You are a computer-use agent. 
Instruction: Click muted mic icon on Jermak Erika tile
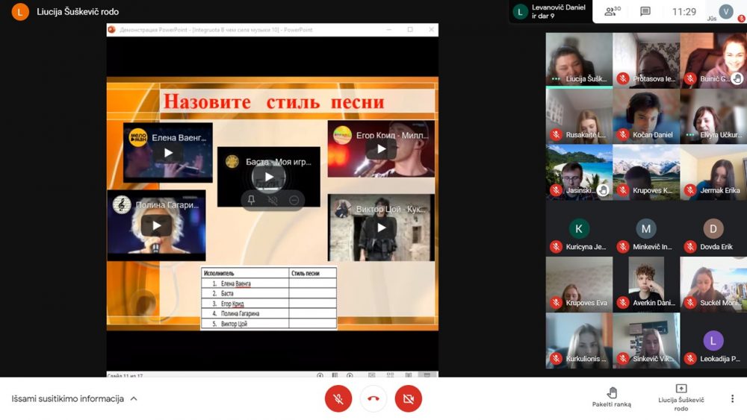tap(689, 191)
